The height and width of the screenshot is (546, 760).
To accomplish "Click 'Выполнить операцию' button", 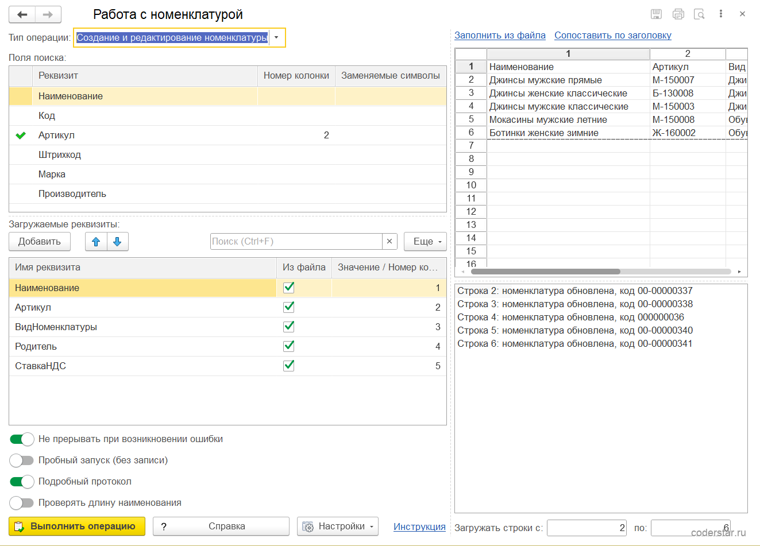I will [77, 526].
